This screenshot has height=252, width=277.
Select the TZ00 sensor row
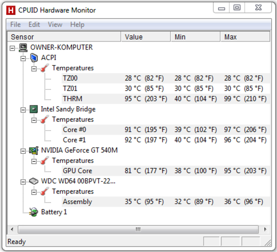coord(166,78)
